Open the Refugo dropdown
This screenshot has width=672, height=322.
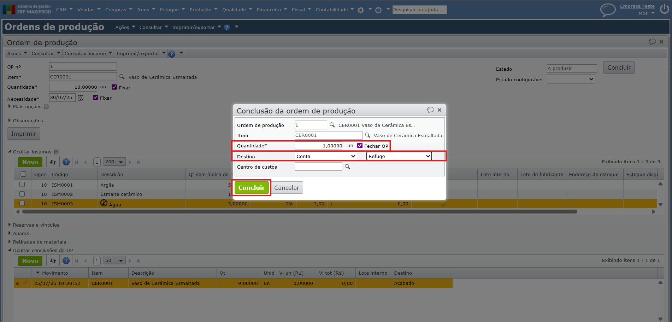399,156
